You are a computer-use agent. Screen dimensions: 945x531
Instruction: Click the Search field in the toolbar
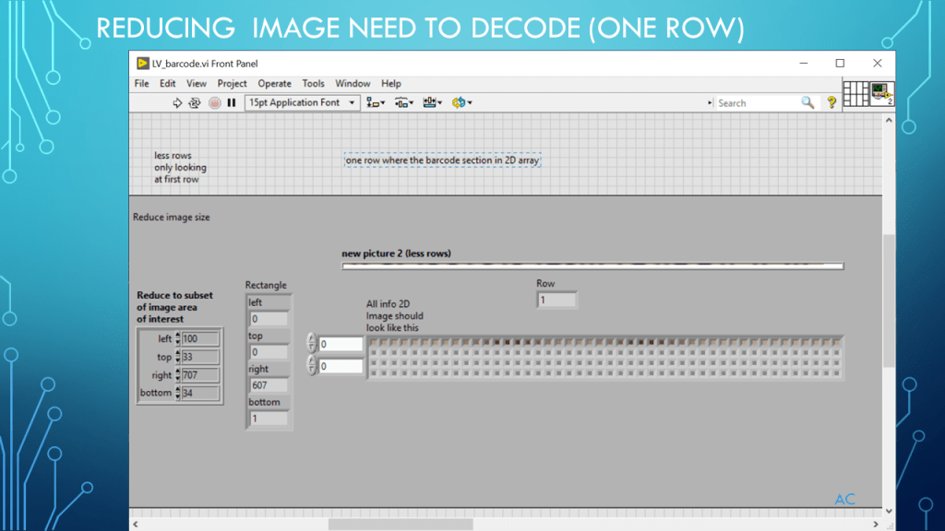click(755, 103)
